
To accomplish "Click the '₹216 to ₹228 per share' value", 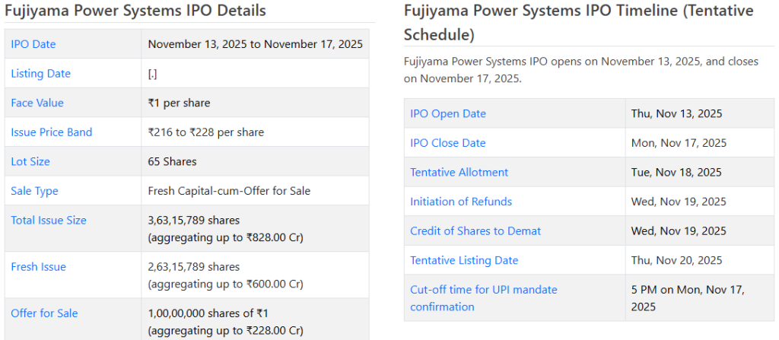I will [206, 132].
